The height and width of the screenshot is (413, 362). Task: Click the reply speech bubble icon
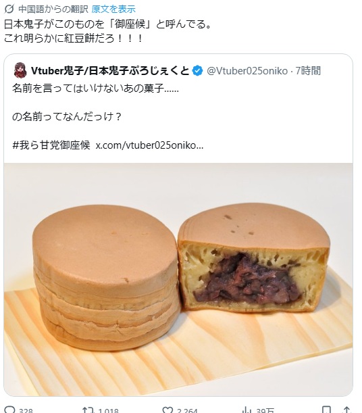10,410
